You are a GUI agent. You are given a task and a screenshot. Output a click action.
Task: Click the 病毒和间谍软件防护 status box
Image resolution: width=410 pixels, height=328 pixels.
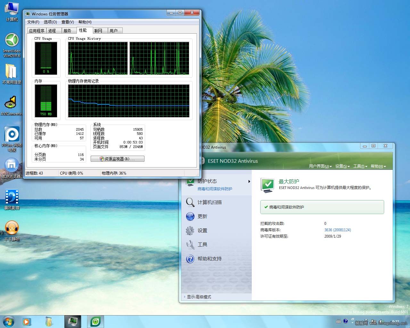(x=322, y=207)
